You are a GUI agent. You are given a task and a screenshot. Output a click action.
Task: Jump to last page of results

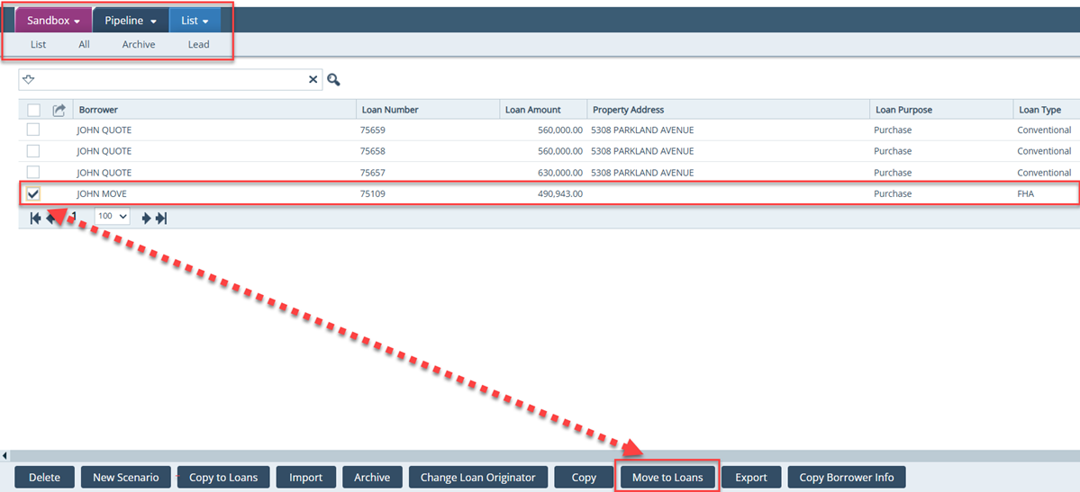pos(161,218)
